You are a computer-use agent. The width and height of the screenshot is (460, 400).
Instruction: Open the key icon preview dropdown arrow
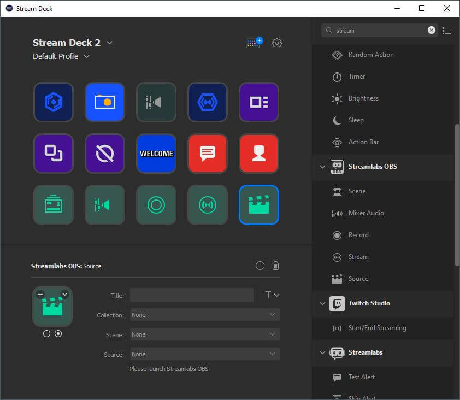[x=65, y=294]
